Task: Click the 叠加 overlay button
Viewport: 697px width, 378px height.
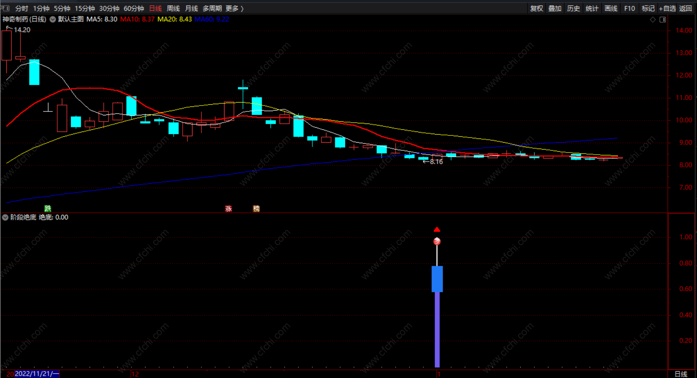Action: [x=555, y=9]
